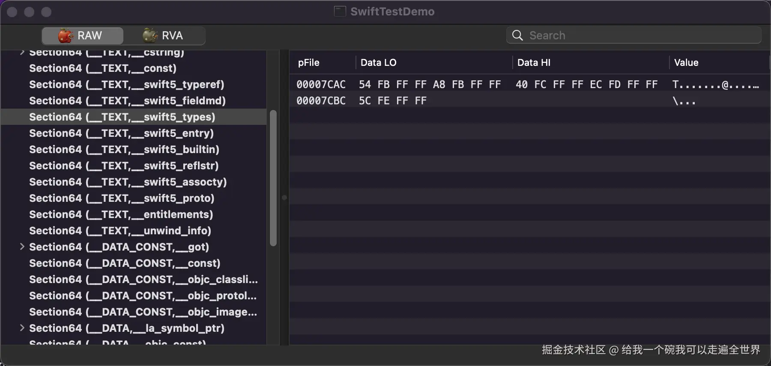
Task: Expand the __DATA_CONST,__got section
Action: (x=22, y=247)
